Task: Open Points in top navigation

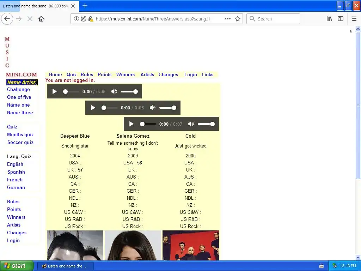Action: tap(104, 74)
